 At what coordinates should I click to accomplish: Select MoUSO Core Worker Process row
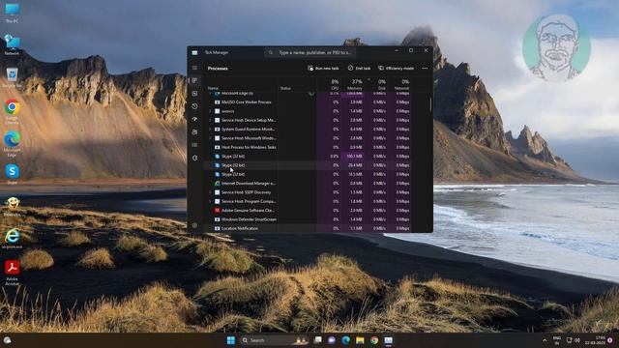[309, 102]
